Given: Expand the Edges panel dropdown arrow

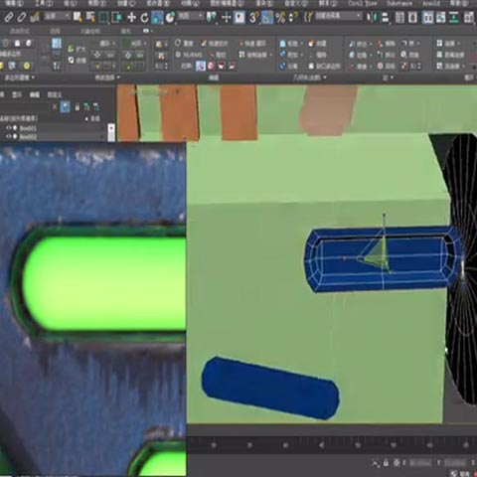Looking at the screenshot, I should coord(392,78).
